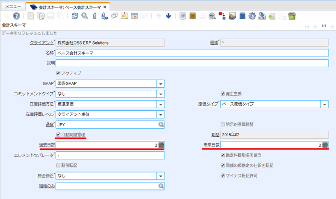Open the 原価タイプ dropdown arrow

324,104
